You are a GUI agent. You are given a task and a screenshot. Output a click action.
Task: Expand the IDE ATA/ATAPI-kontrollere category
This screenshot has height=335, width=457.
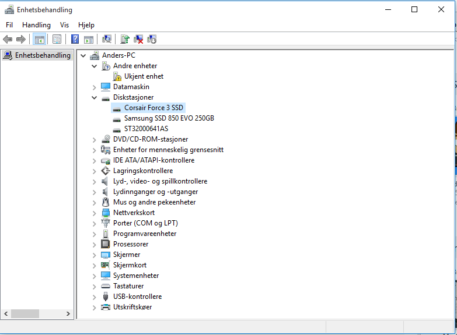[x=95, y=161]
